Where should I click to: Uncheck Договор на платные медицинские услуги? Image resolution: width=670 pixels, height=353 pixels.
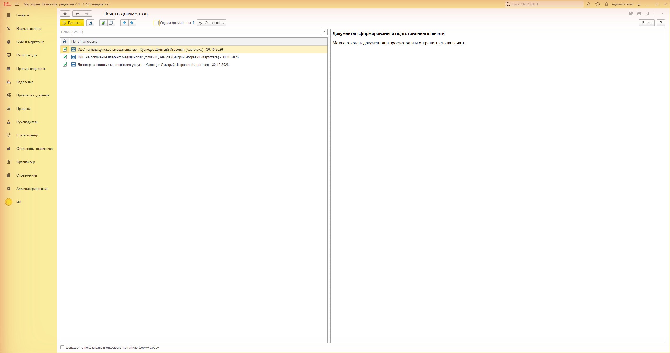click(x=65, y=65)
